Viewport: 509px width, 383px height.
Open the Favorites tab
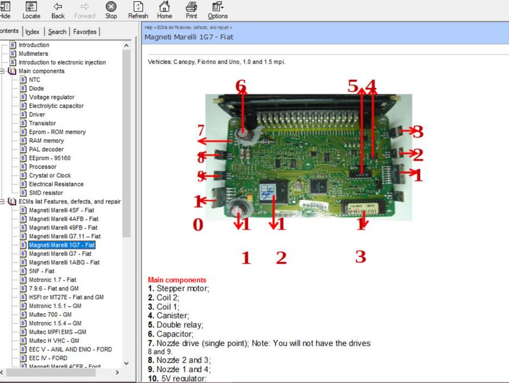tap(85, 32)
